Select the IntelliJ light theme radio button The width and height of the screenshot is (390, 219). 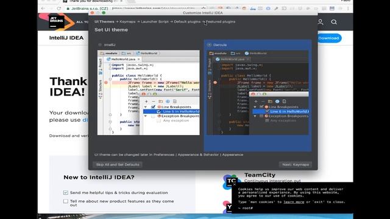click(x=100, y=44)
